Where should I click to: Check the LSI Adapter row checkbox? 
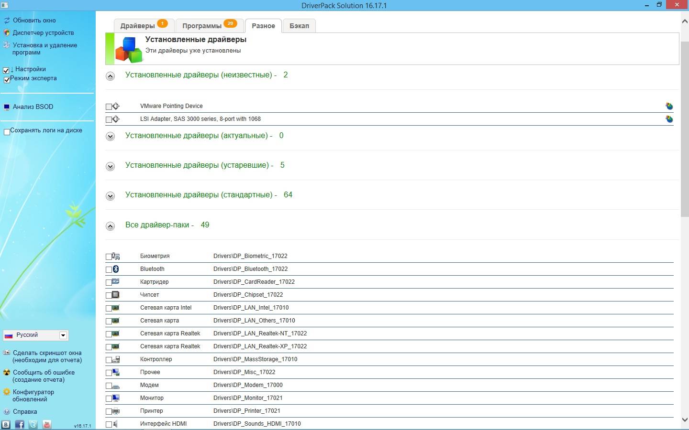pos(109,119)
